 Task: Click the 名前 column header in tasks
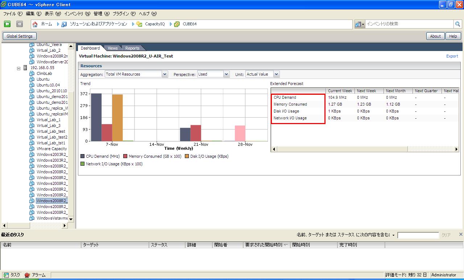click(41, 245)
